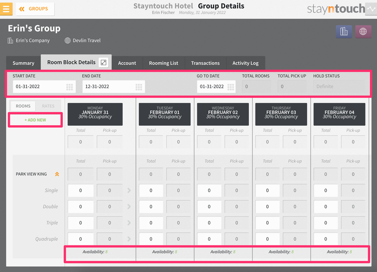Screen dimensions: 377x272
Task: Edit Double total for January 31
Action: pyautogui.click(x=81, y=206)
